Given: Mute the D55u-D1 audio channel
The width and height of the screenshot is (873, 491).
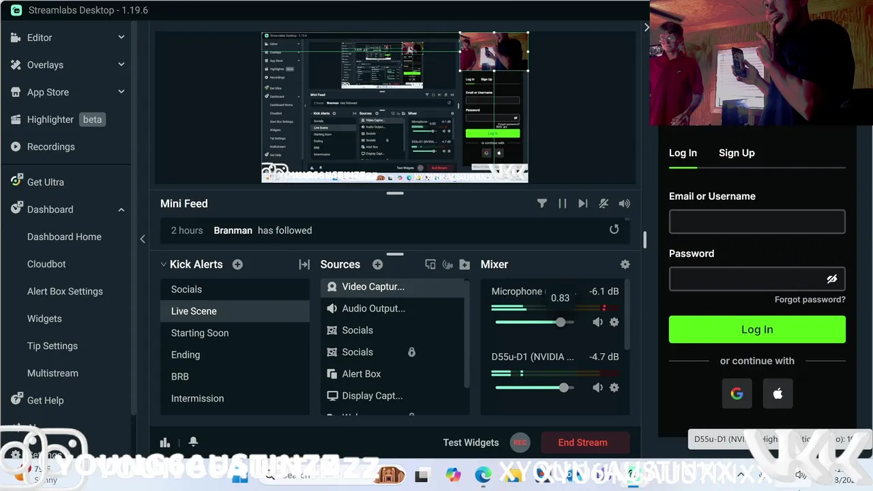Looking at the screenshot, I should (x=597, y=387).
